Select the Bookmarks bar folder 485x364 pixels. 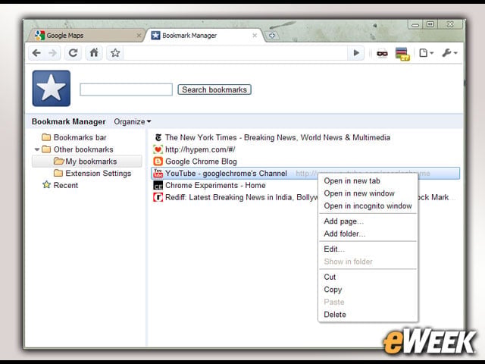pyautogui.click(x=74, y=137)
